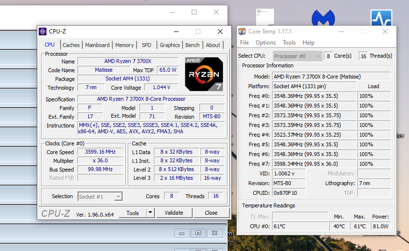
Task: Click the restore button of the lower sub-window
Action: coord(198,233)
